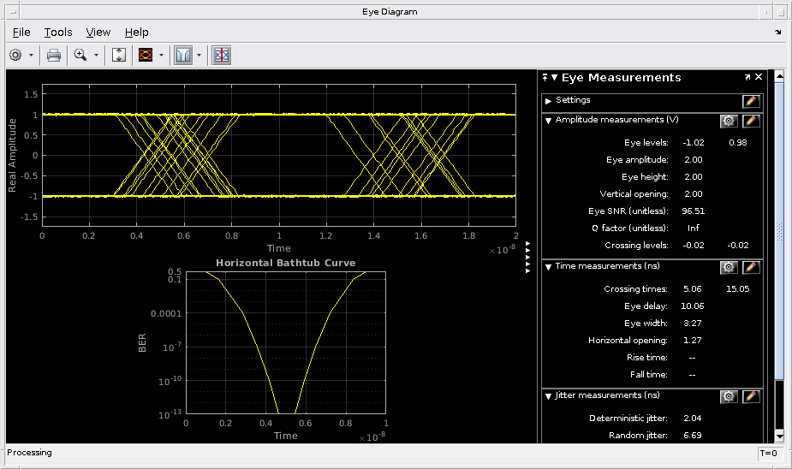Click the Print icon in the toolbar
792x469 pixels.
(x=54, y=55)
